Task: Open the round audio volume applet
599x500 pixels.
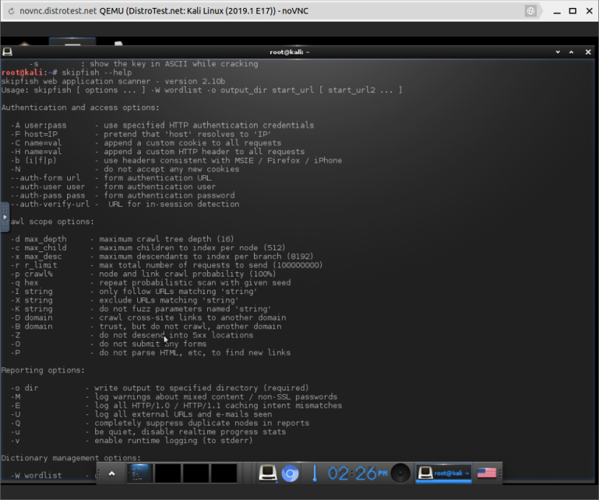Action: (401, 473)
